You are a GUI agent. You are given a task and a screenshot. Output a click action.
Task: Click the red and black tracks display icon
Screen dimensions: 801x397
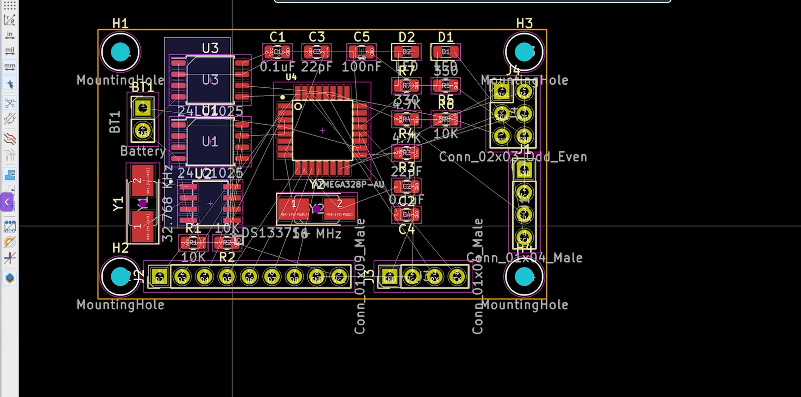coord(9,138)
